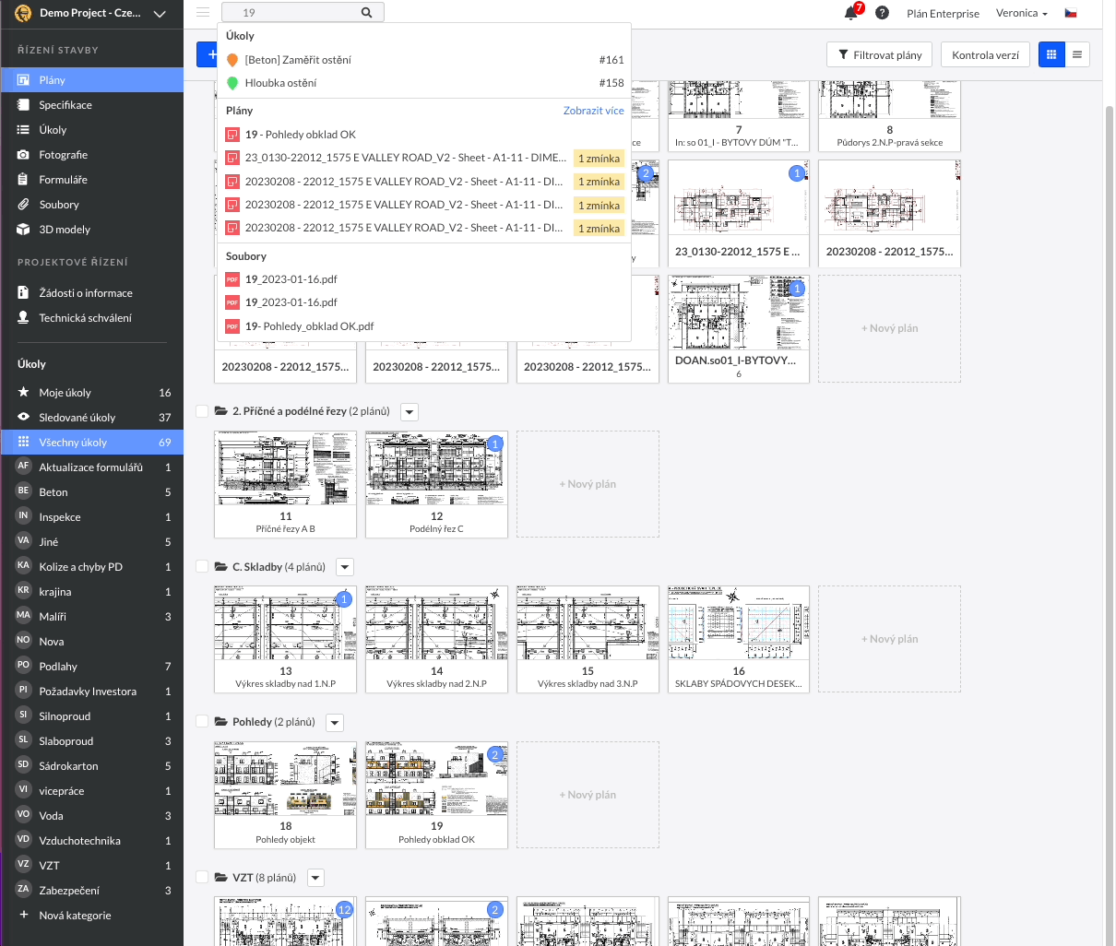The width and height of the screenshot is (1116, 946).
Task: Click the plus icon for Nová kategorie
Action: click(x=23, y=915)
